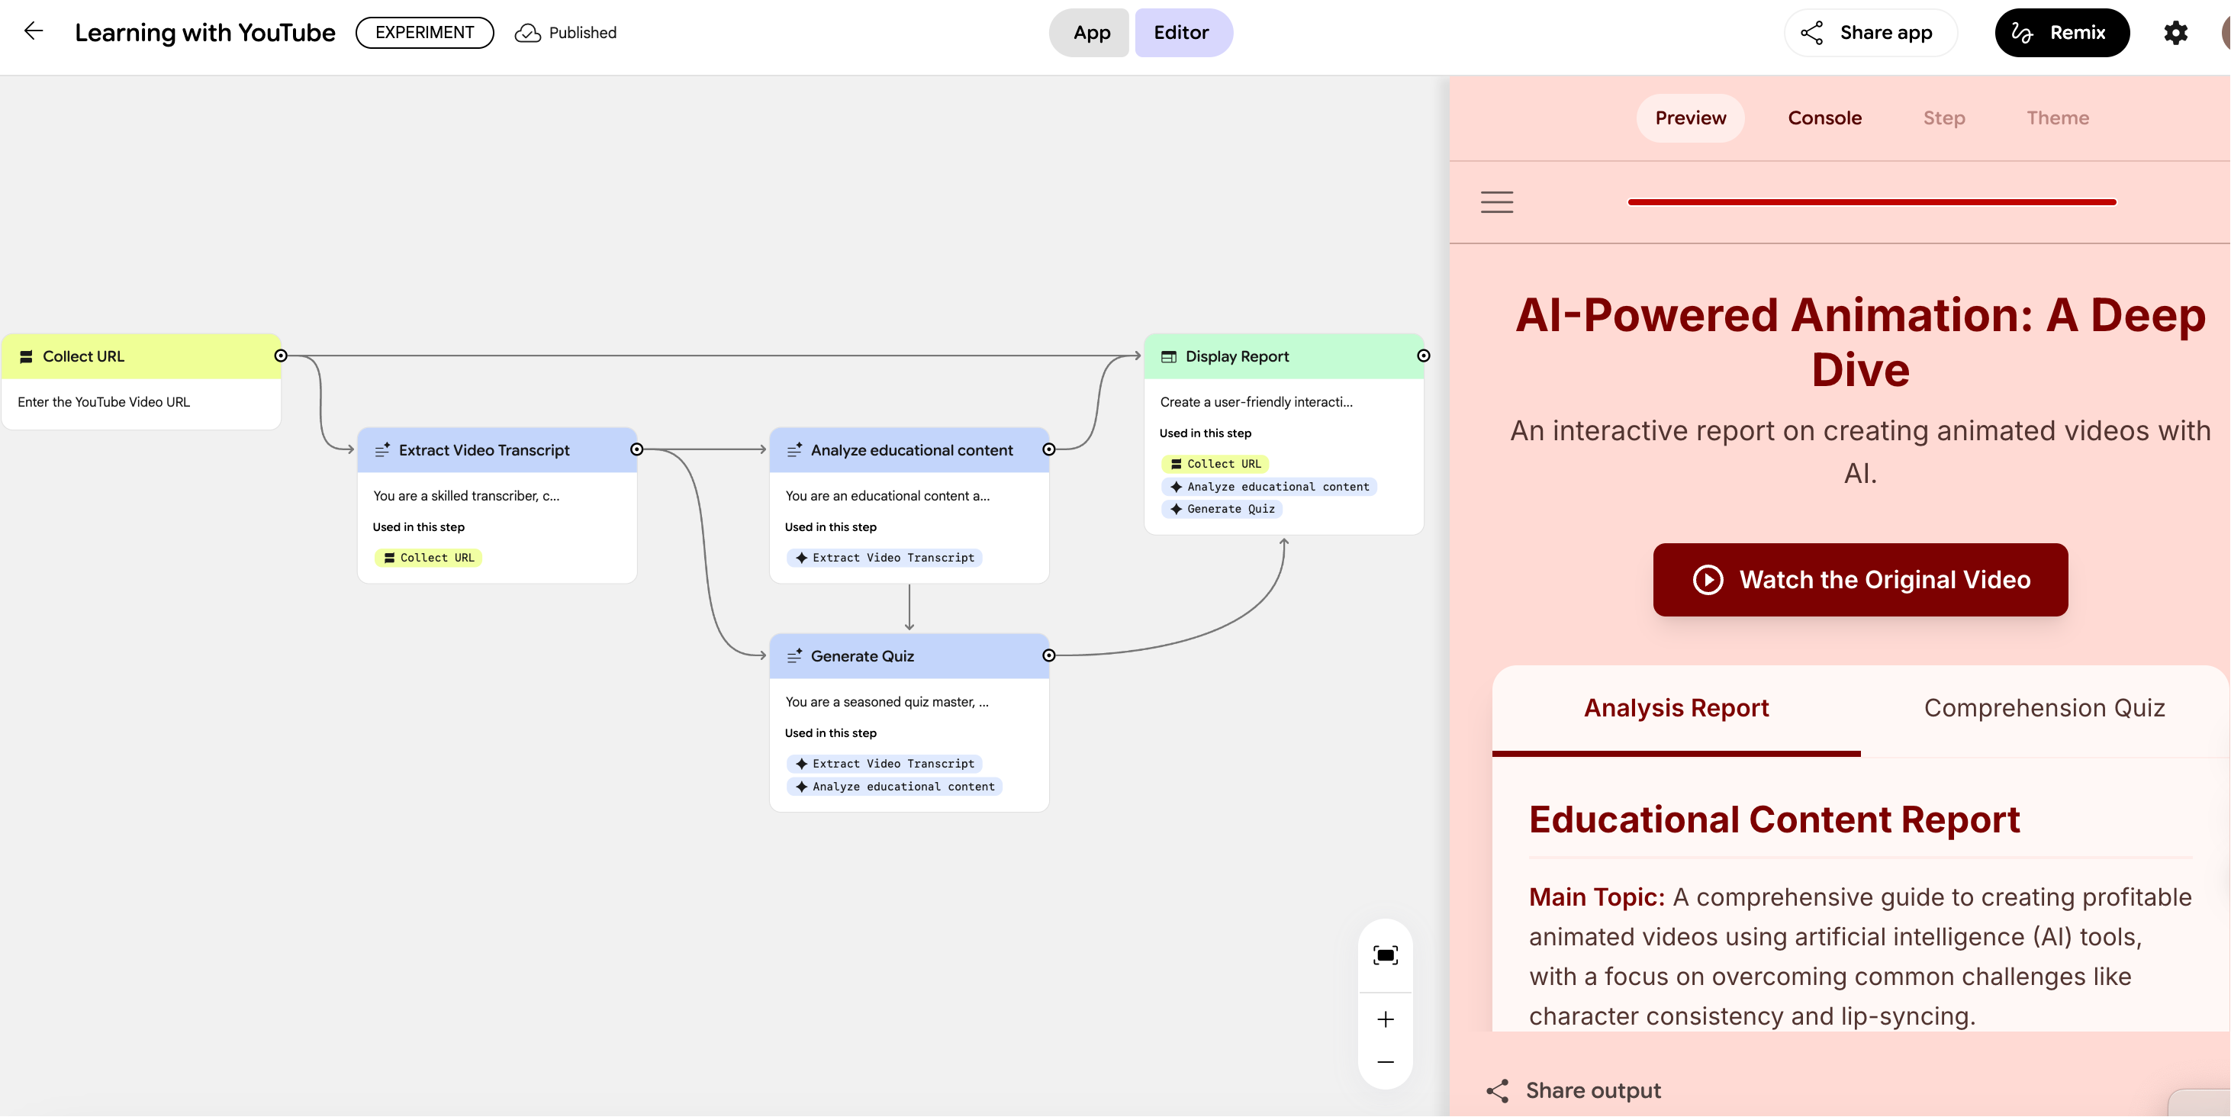Click Analyze educational content output port

pos(1049,449)
